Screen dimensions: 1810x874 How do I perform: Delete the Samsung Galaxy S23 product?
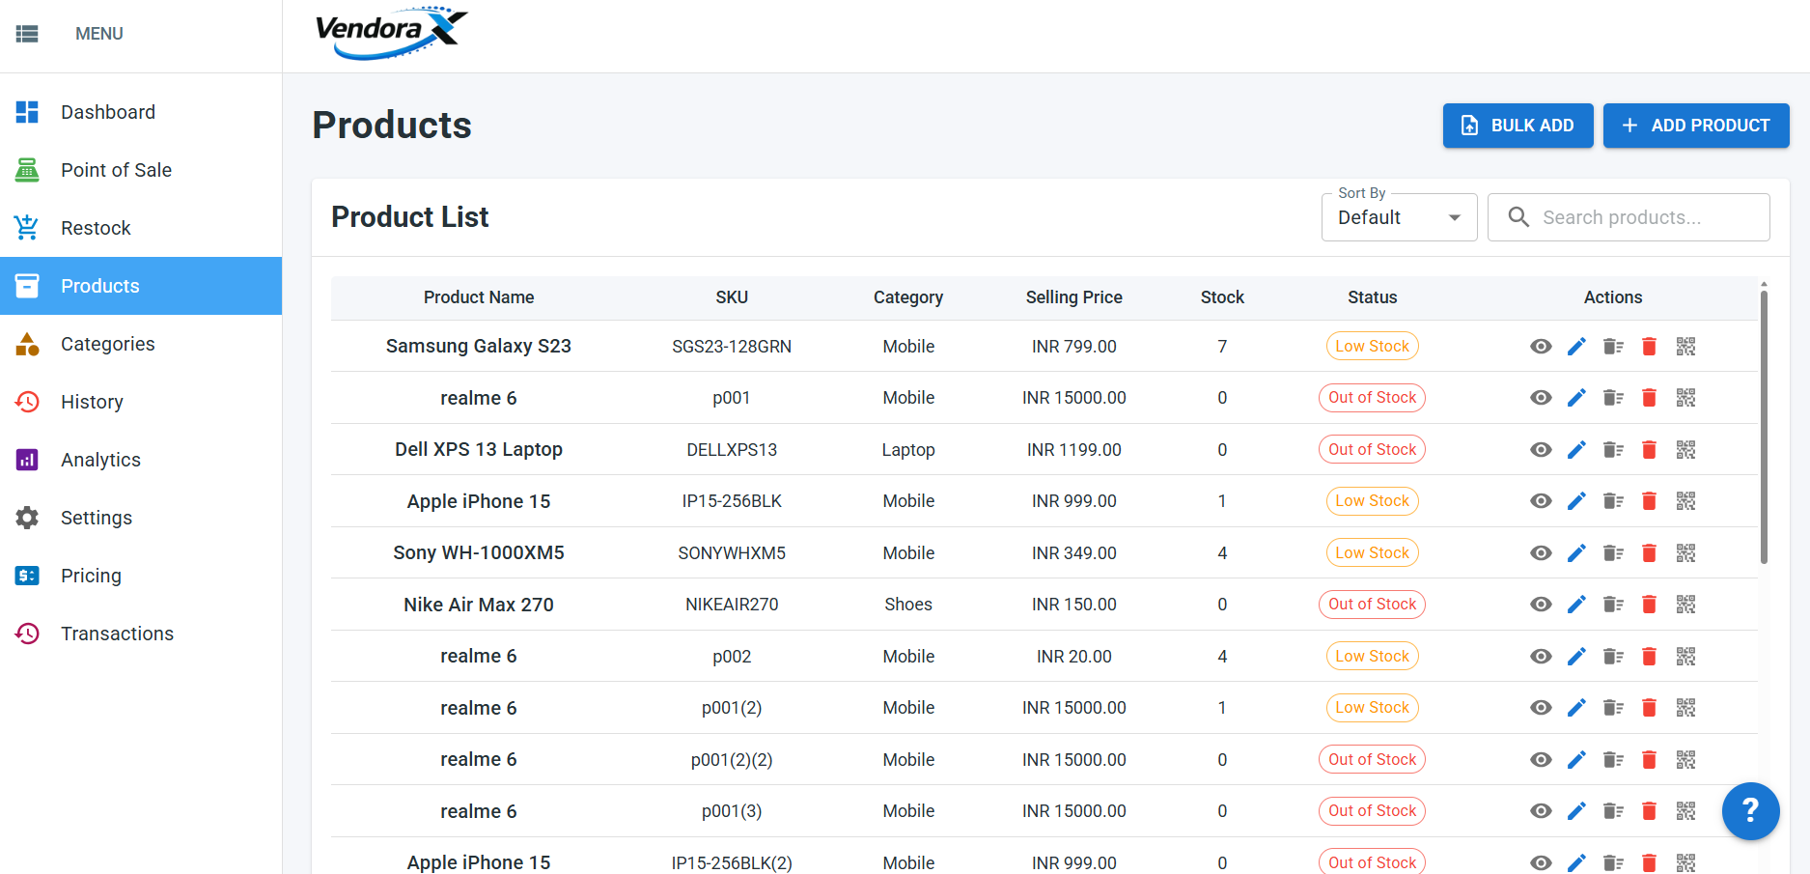click(1649, 347)
